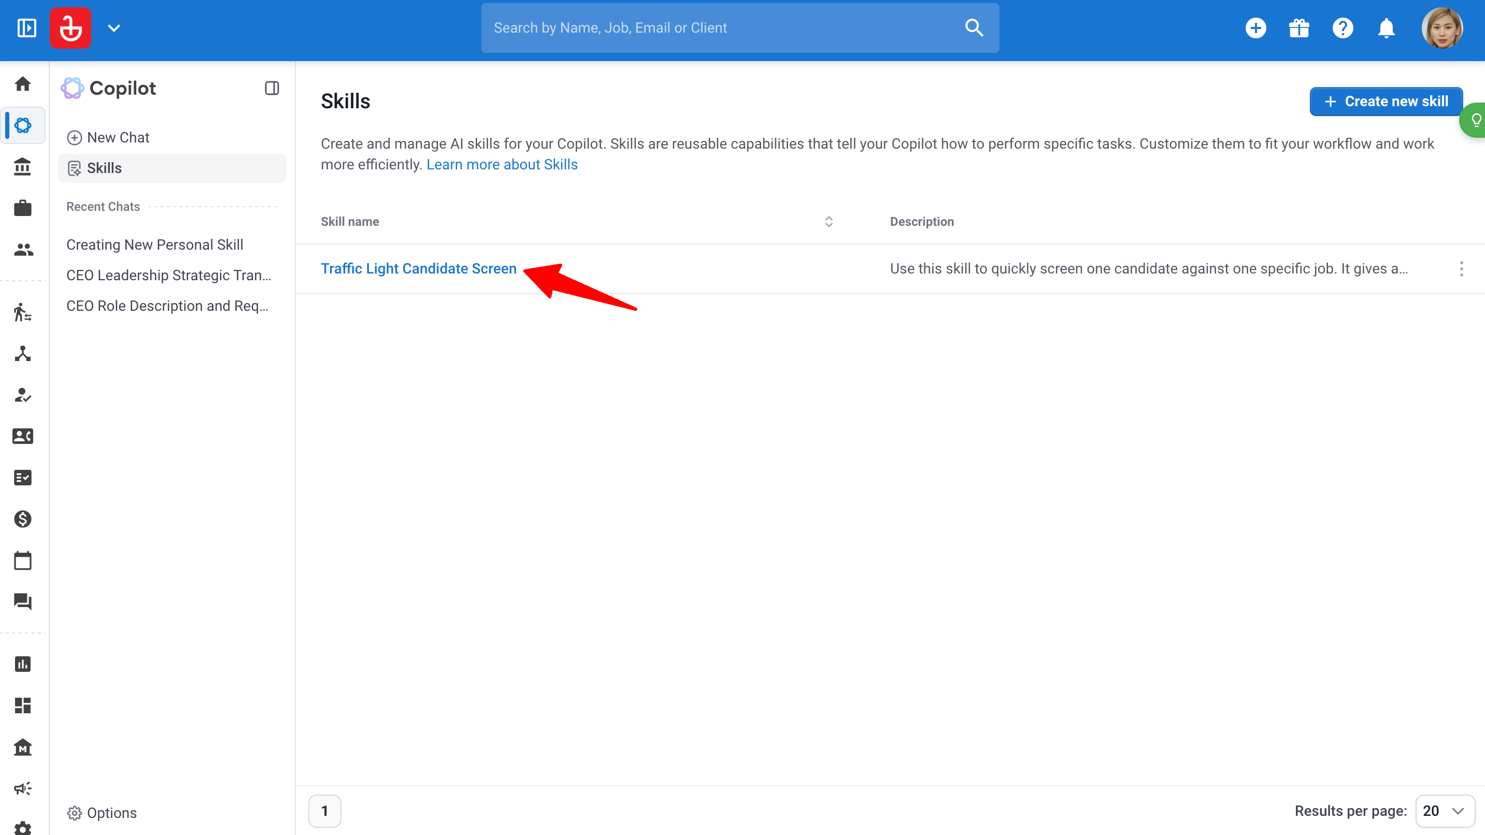Viewport: 1485px width, 835px height.
Task: Click Create new skill button
Action: [x=1386, y=102]
